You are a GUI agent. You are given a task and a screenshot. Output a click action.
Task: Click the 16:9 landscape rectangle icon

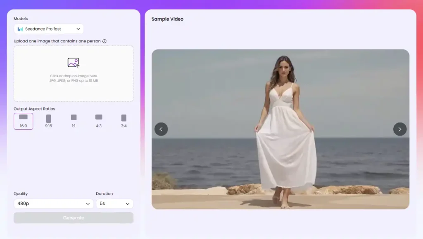coord(23,117)
